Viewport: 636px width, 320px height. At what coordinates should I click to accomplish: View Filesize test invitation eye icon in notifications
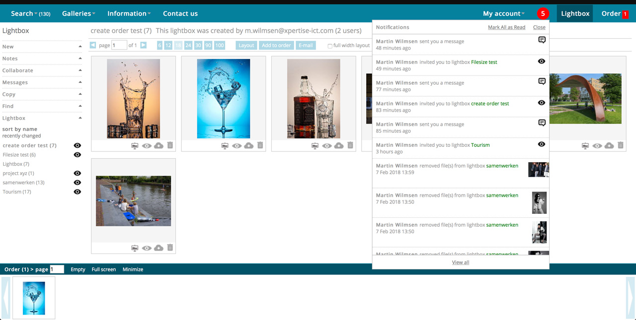(x=542, y=61)
